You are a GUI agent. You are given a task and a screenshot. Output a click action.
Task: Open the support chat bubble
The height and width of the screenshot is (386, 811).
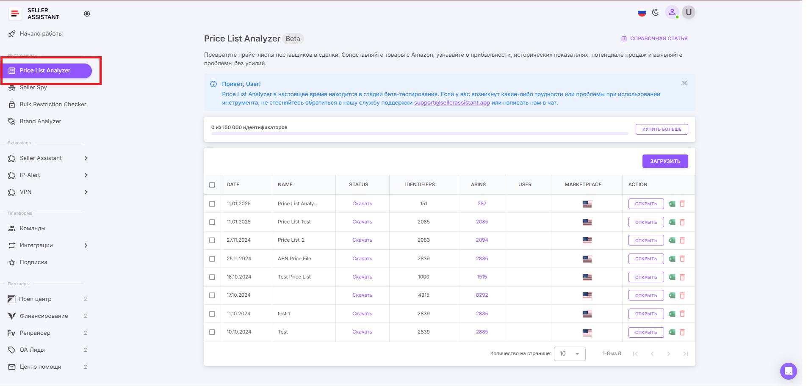click(788, 371)
